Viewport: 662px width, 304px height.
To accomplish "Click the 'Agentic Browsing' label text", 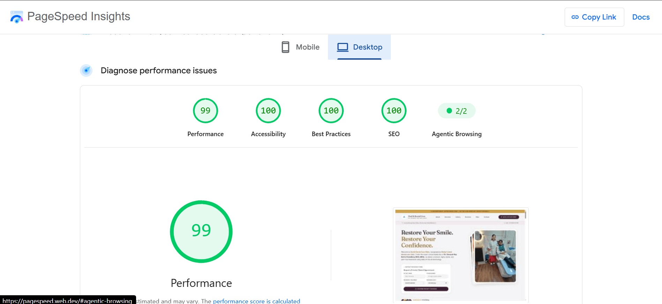I will (457, 134).
